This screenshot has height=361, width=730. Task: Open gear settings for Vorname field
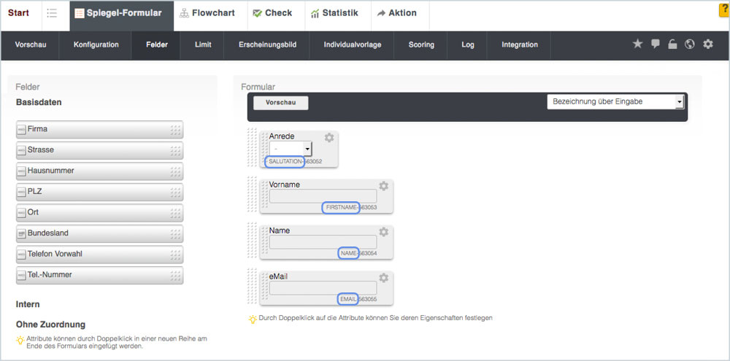(x=383, y=186)
